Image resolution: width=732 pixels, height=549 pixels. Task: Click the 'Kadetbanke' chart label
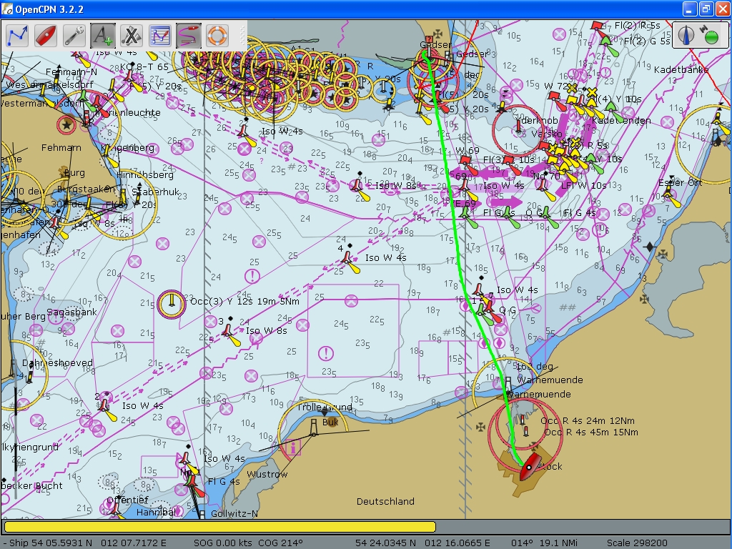[681, 69]
